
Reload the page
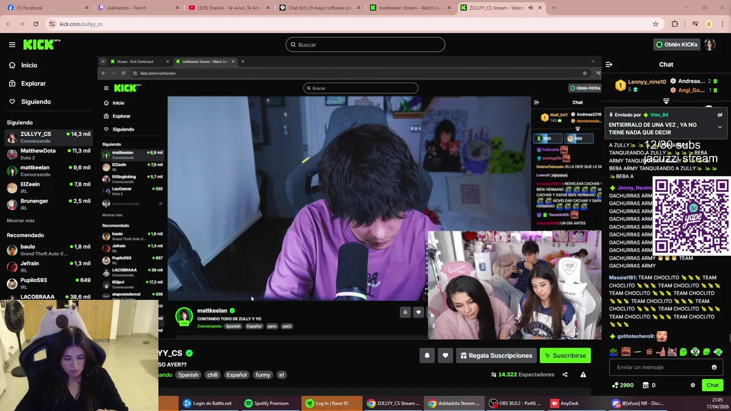click(x=35, y=24)
